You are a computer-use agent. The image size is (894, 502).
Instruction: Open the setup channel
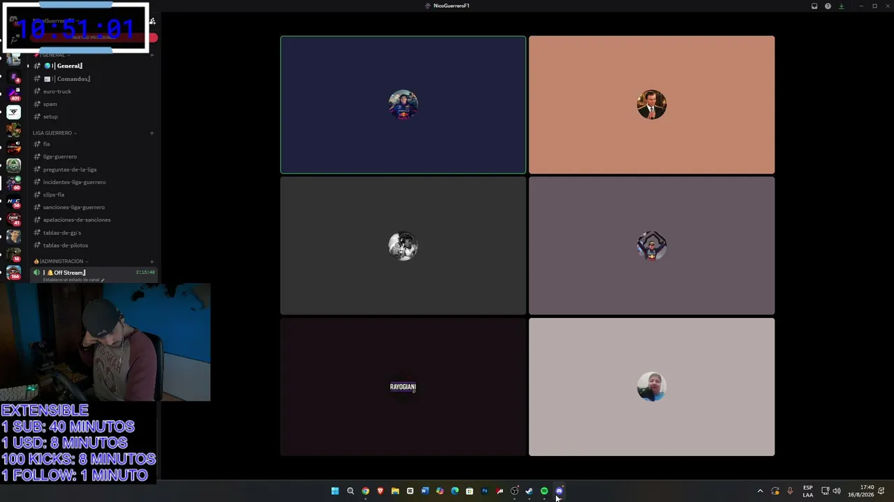click(x=94, y=116)
